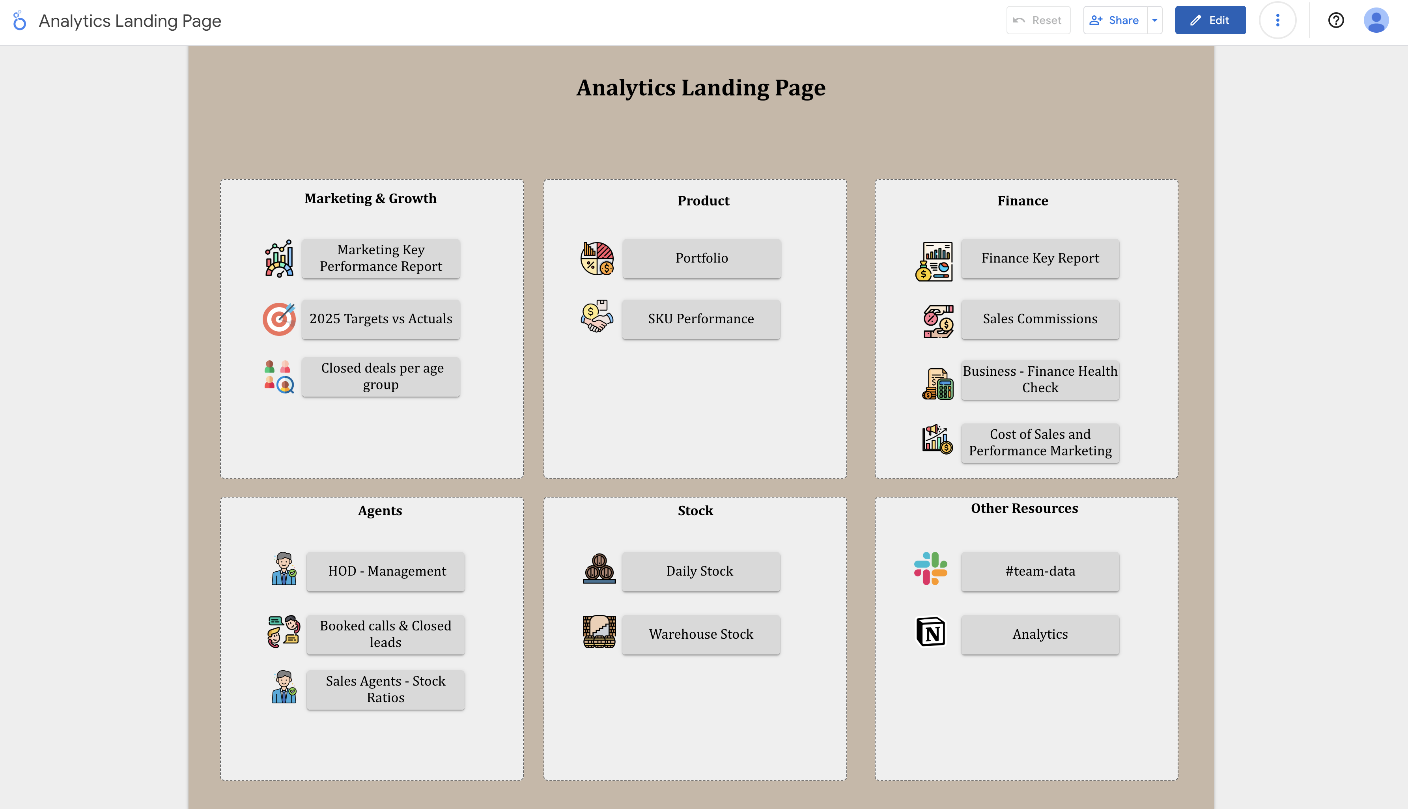Open the HOD - Management report
The width and height of the screenshot is (1408, 809).
385,571
